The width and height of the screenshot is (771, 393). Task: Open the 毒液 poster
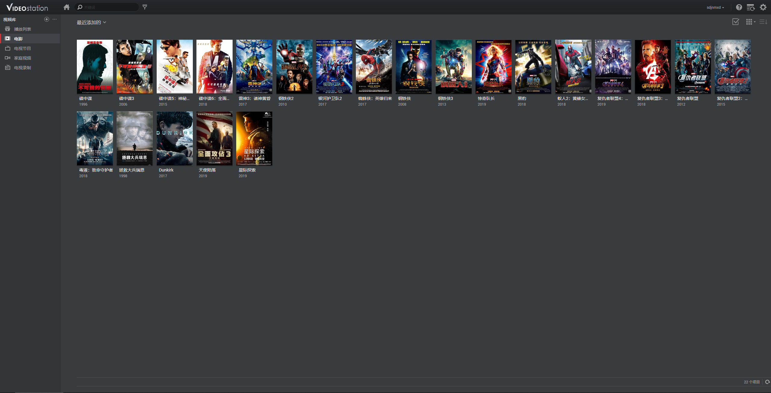click(95, 138)
